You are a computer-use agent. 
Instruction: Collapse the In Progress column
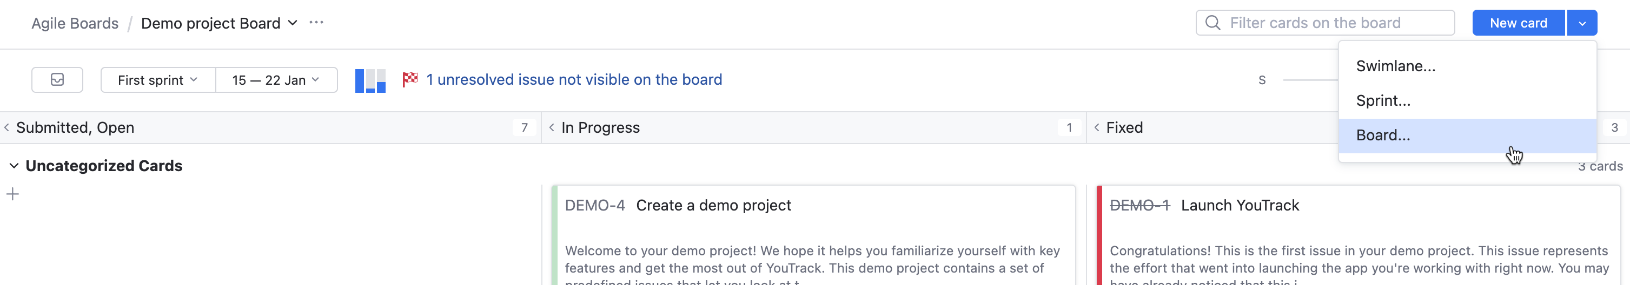pos(552,127)
